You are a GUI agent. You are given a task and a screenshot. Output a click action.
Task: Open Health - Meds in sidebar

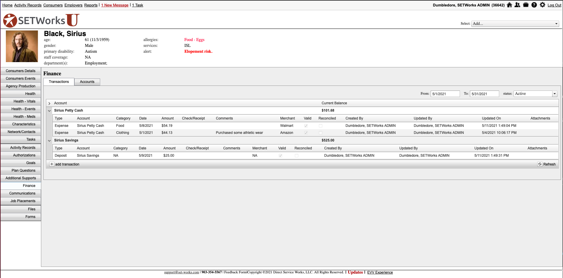click(21, 117)
